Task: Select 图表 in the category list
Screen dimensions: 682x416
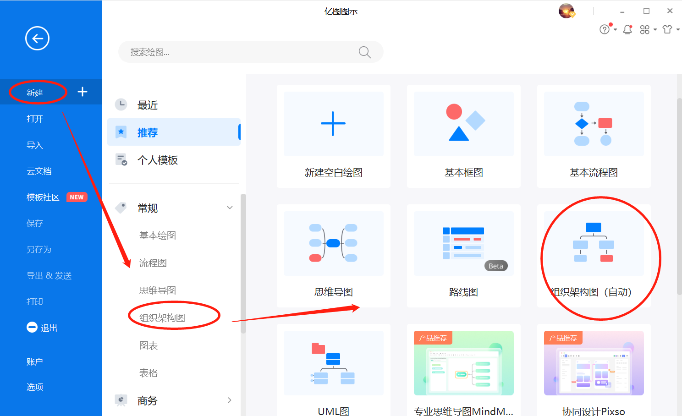Action: 148,345
